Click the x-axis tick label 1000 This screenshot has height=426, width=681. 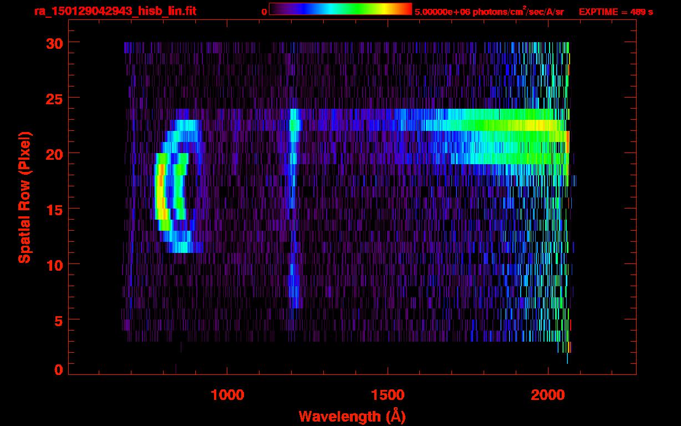click(x=227, y=395)
